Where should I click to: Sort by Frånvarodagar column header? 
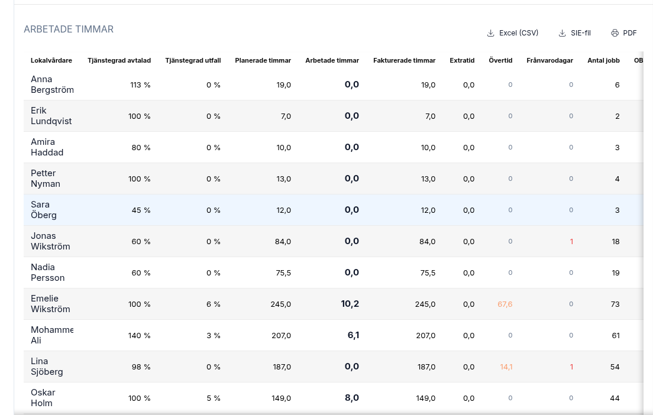(x=549, y=60)
